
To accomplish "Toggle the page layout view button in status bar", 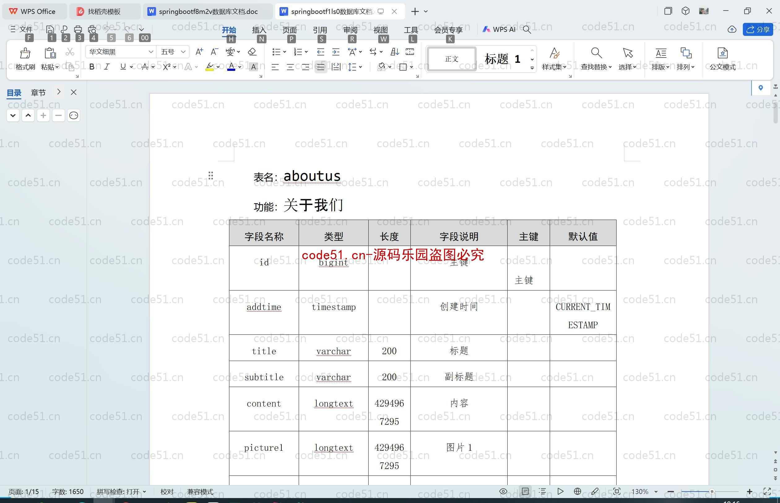I will coord(525,491).
